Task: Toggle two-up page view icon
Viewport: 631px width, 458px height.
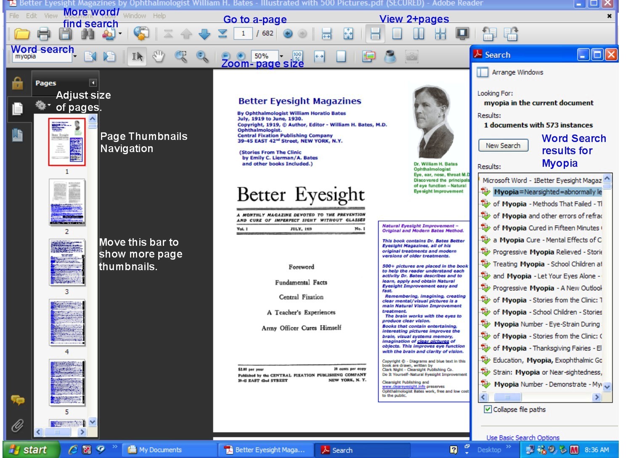Action: [419, 34]
